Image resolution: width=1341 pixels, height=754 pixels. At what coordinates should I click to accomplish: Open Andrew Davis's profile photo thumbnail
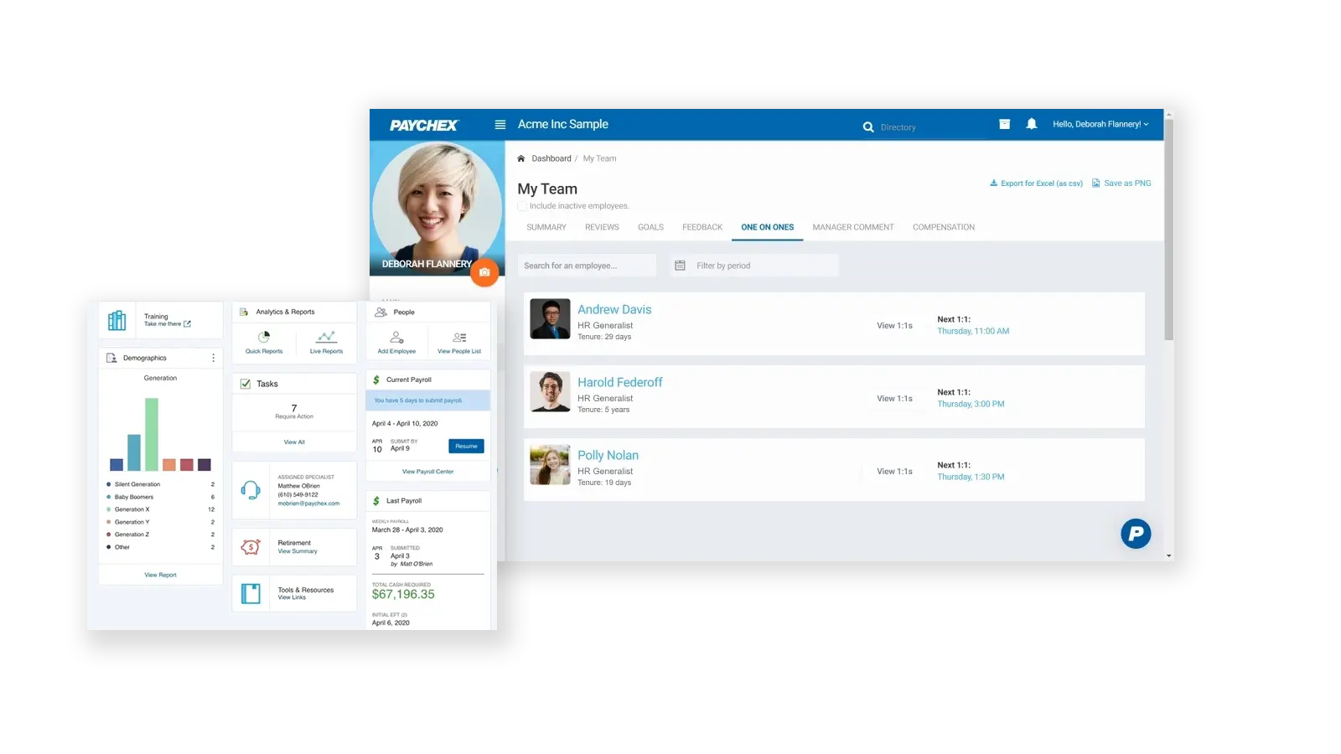pos(550,319)
